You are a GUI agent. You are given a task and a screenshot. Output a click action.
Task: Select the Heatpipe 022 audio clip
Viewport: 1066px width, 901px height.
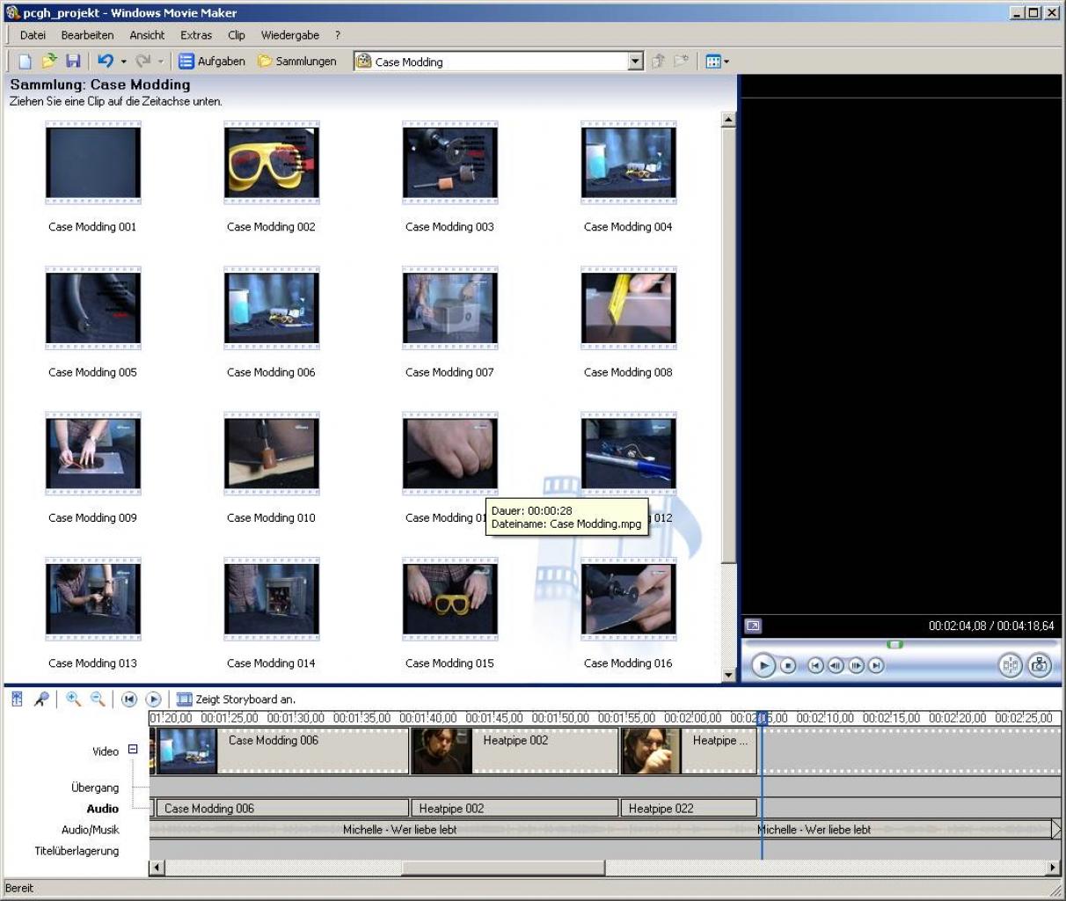689,808
